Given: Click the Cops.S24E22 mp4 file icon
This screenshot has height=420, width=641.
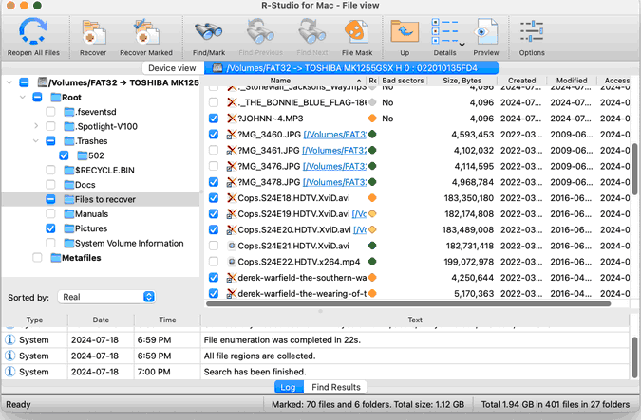Looking at the screenshot, I should [232, 262].
